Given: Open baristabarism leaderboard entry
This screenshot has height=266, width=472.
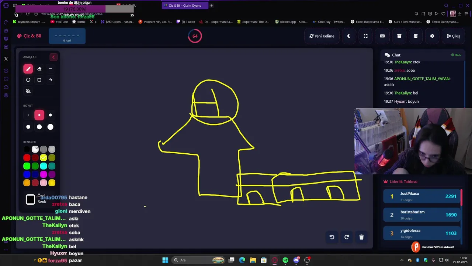Looking at the screenshot, I should click(422, 215).
